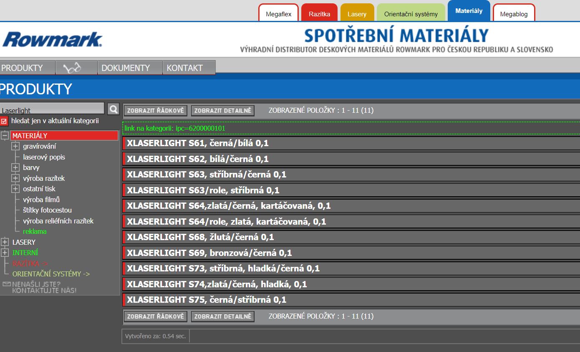
Task: Click the Laserlight search input field
Action: 52,109
